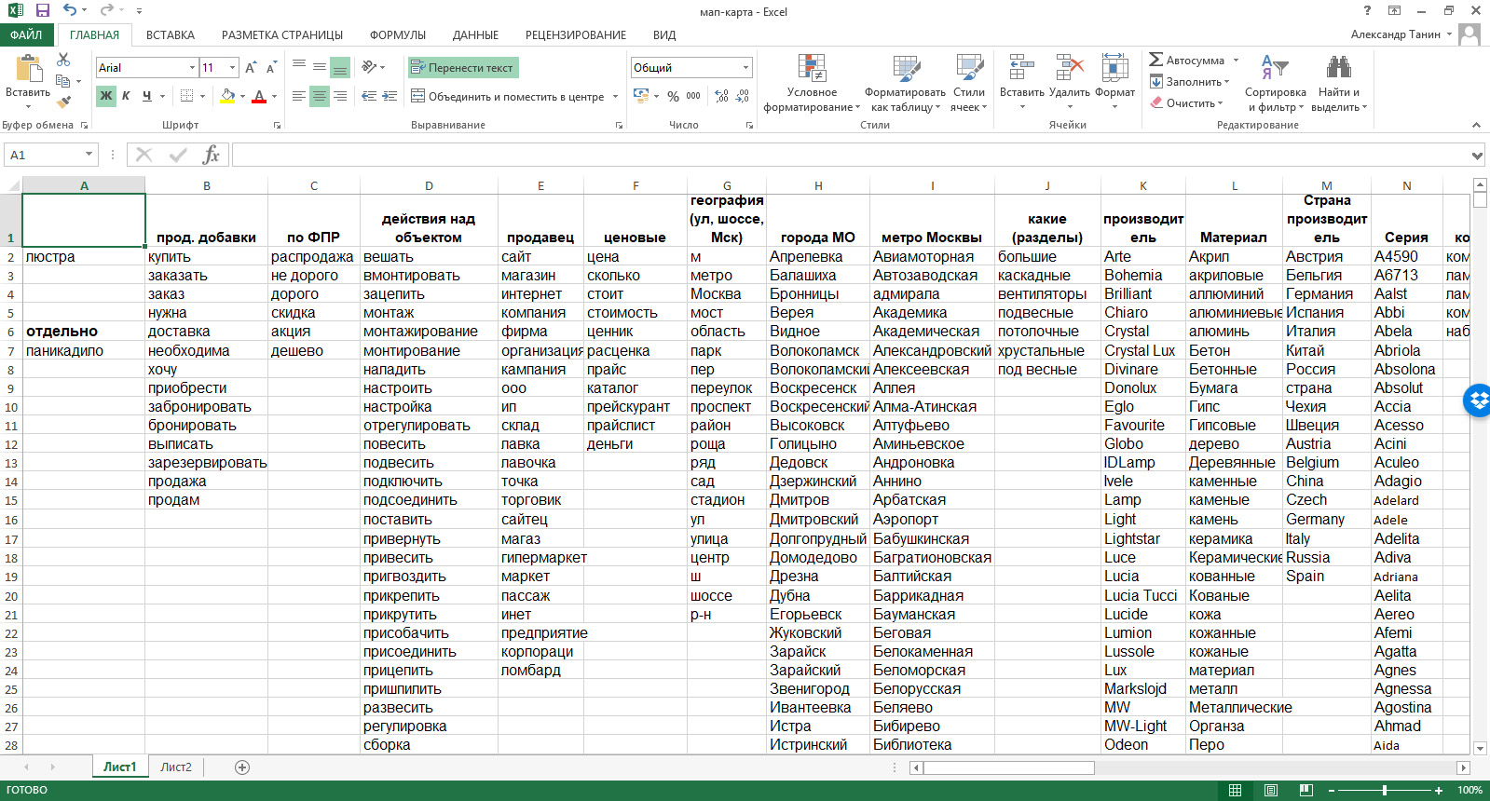Click the zoom slider in the status bar

1385,790
